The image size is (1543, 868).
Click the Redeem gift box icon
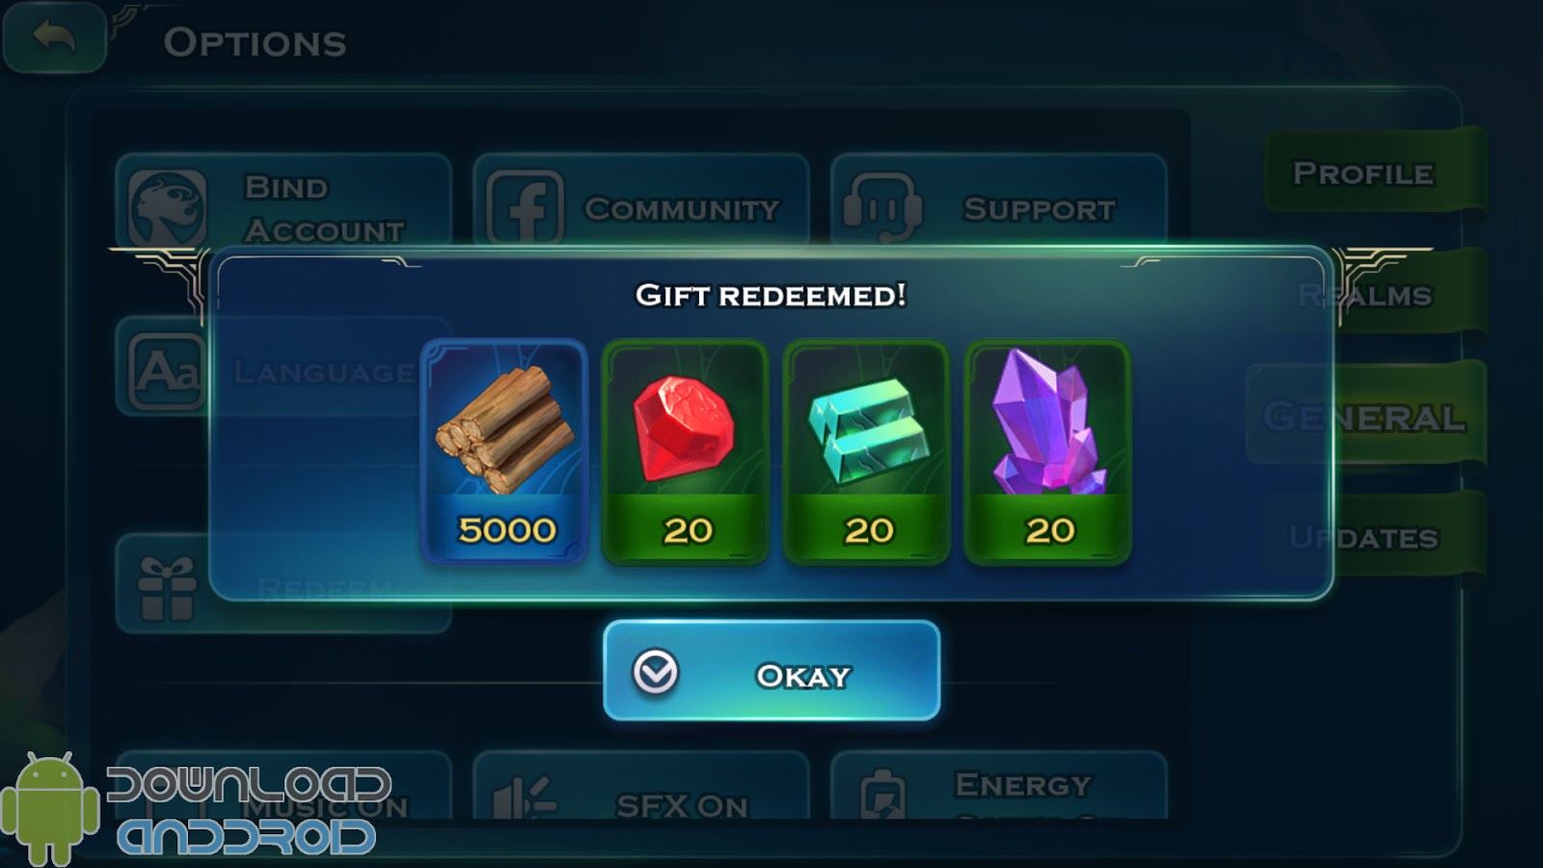[x=167, y=587]
